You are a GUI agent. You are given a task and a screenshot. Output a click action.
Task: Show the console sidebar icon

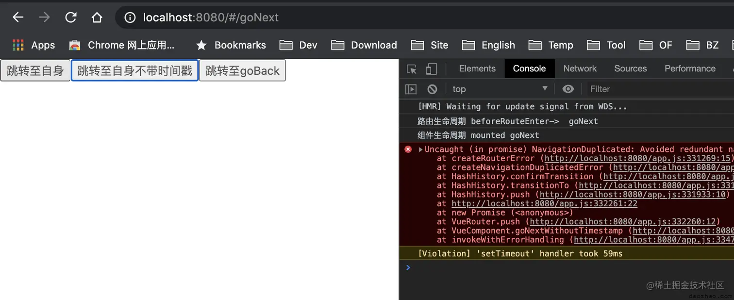click(x=411, y=89)
